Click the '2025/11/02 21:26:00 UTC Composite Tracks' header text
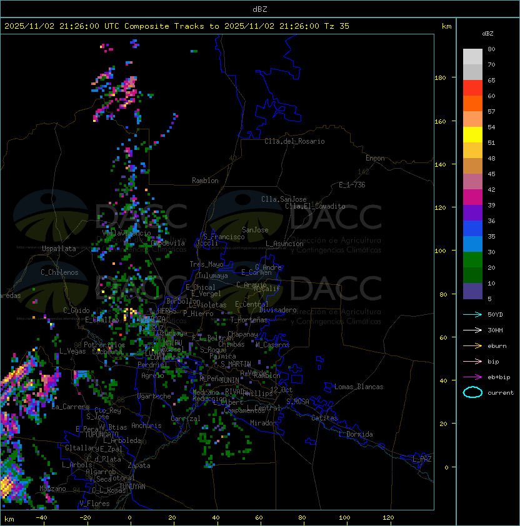520x526 pixels. pos(104,26)
